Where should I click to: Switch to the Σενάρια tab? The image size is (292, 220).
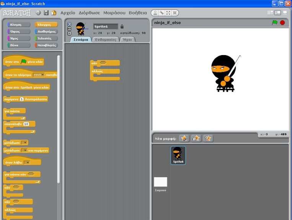(x=81, y=40)
